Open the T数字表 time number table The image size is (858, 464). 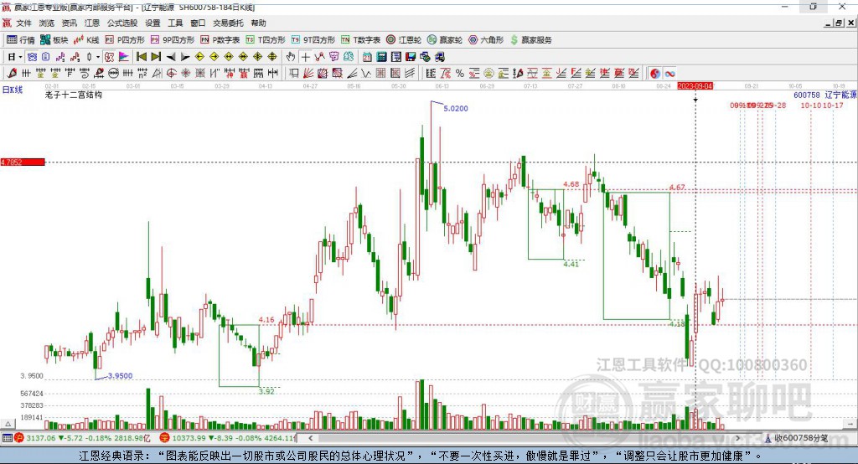click(360, 40)
